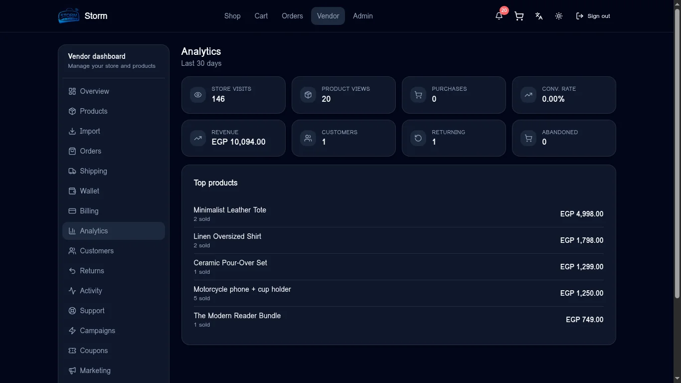Open Support in the sidebar
This screenshot has width=681, height=383.
click(x=114, y=311)
